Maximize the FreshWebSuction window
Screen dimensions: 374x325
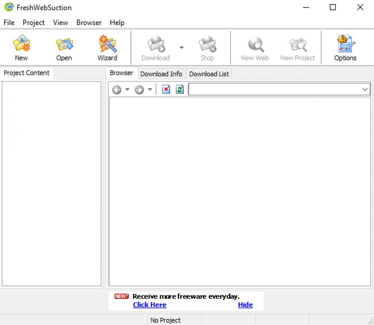click(333, 8)
